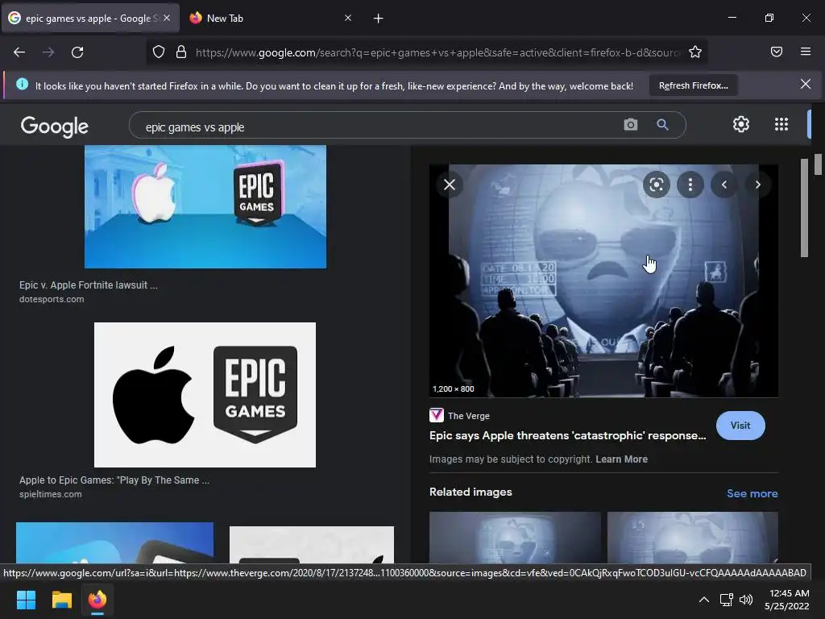Click See more related images
The height and width of the screenshot is (619, 825).
coord(752,493)
